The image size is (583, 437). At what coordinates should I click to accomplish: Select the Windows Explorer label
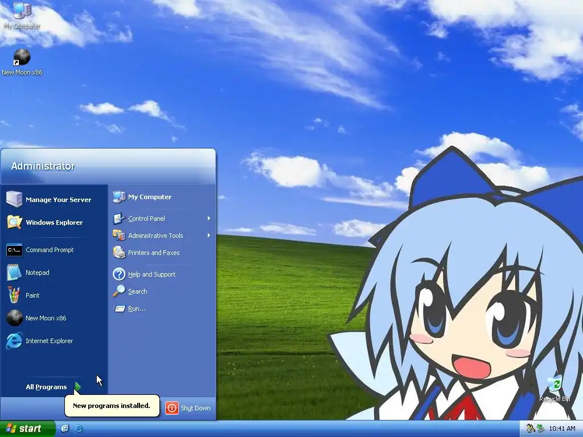tap(54, 222)
